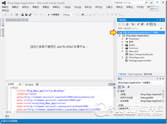Pin the MainPage.xaml tab
Viewport: 167px width, 124px height.
[24, 20]
